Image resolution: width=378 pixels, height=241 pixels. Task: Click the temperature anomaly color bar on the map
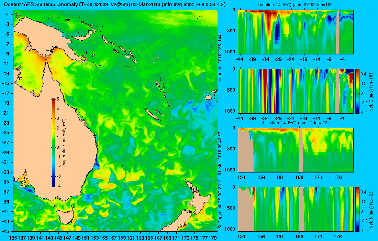[x=53, y=143]
